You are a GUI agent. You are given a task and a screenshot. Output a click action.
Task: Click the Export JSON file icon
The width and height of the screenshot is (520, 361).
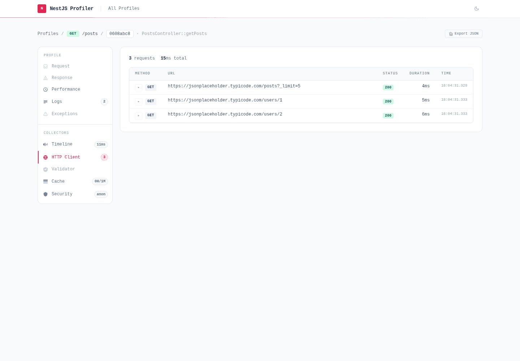pyautogui.click(x=451, y=34)
